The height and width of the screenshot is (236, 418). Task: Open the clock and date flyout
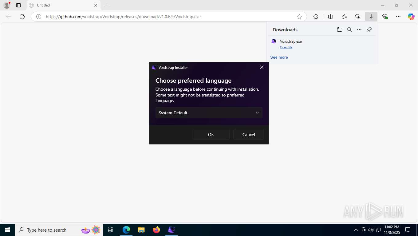pyautogui.click(x=392, y=230)
